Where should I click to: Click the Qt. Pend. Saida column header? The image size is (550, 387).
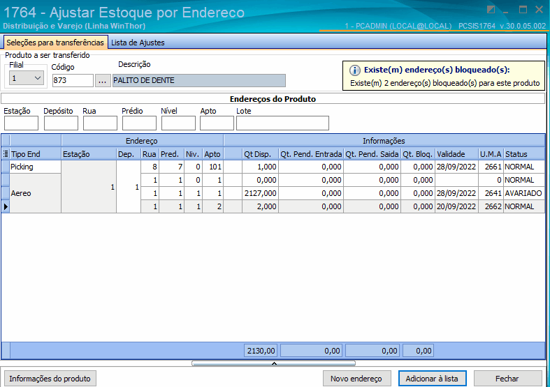(x=372, y=154)
